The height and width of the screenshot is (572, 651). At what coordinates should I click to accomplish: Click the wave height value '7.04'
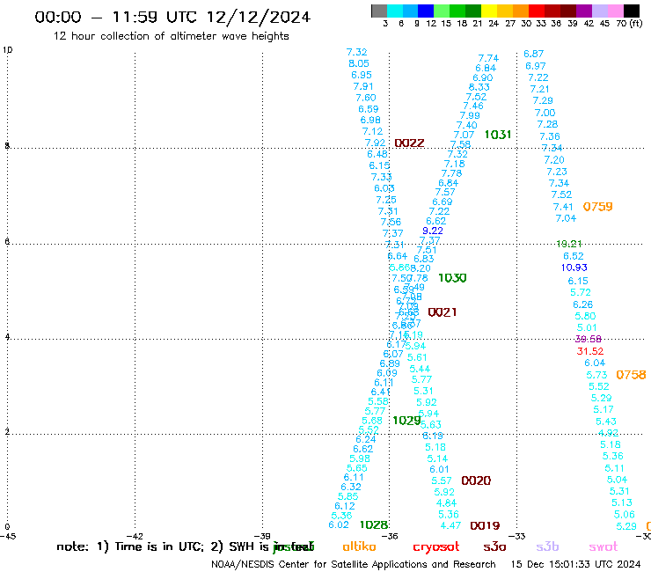coord(566,218)
